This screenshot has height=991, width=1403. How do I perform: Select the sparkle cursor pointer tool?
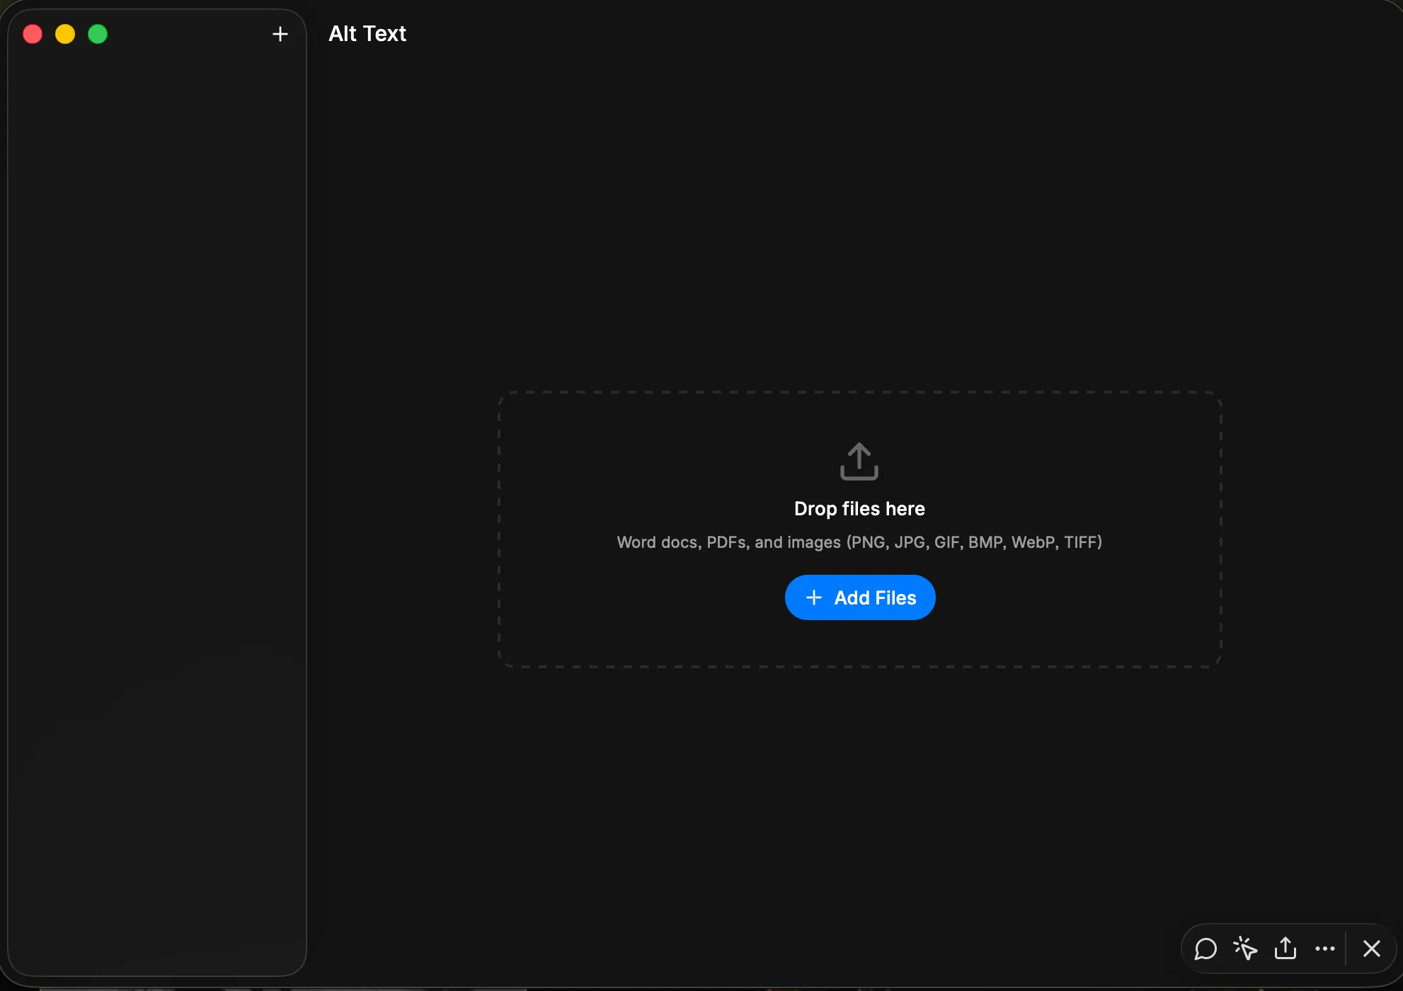pyautogui.click(x=1245, y=949)
